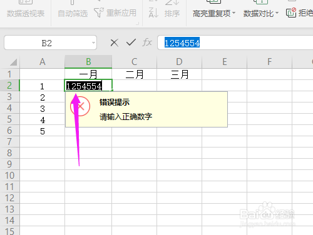Image resolution: width=313 pixels, height=235 pixels.
Task: Click the 自动筛选 auto filter button
Action: (73, 13)
